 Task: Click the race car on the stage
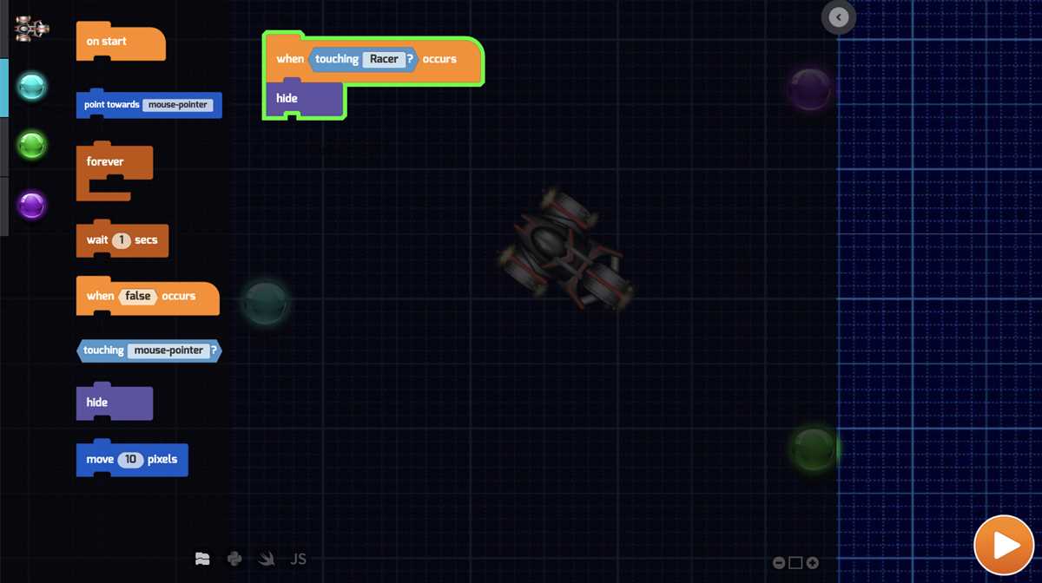pyautogui.click(x=566, y=249)
